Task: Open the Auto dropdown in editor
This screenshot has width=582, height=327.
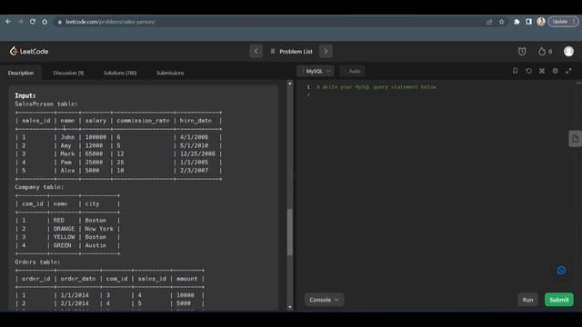Action: 352,71
